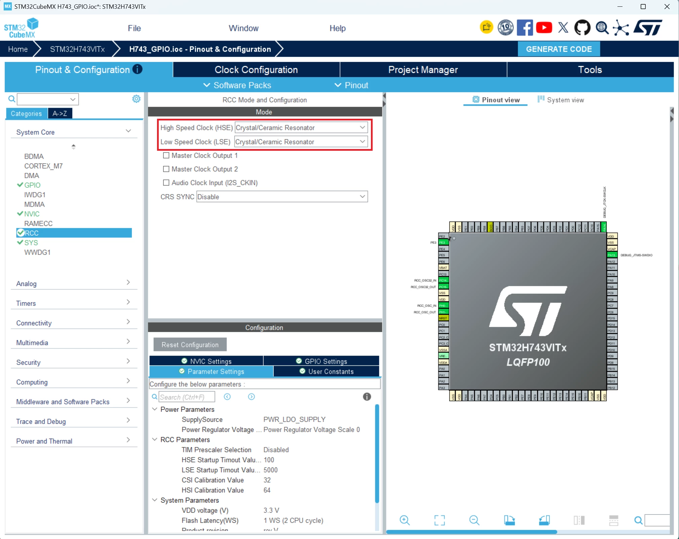Click the ST community network icon
679x539 pixels.
621,28
